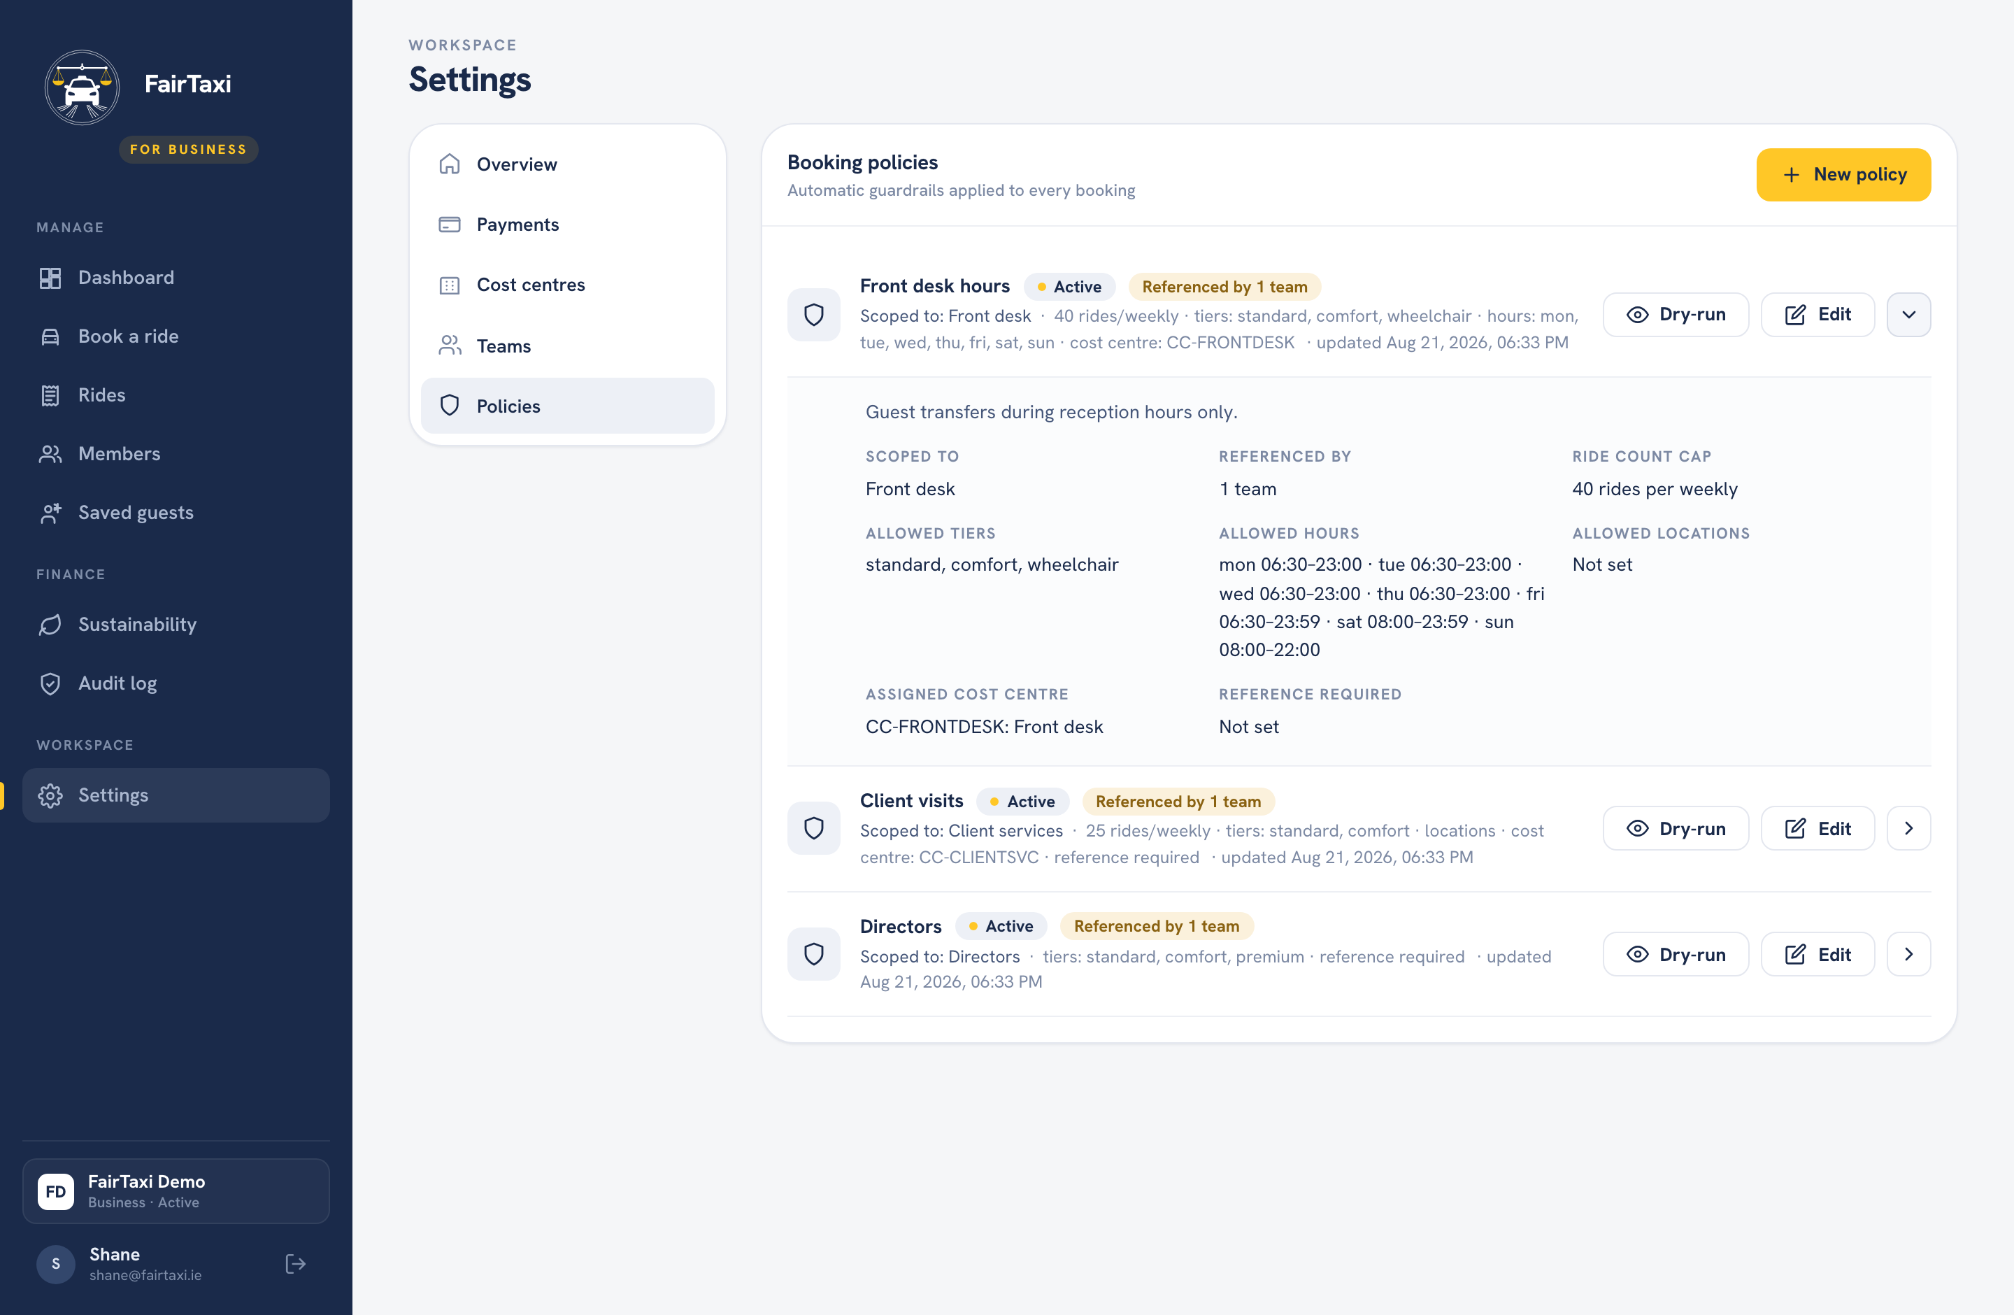2014x1315 pixels.
Task: Open the Teams settings tab
Action: tap(567, 346)
